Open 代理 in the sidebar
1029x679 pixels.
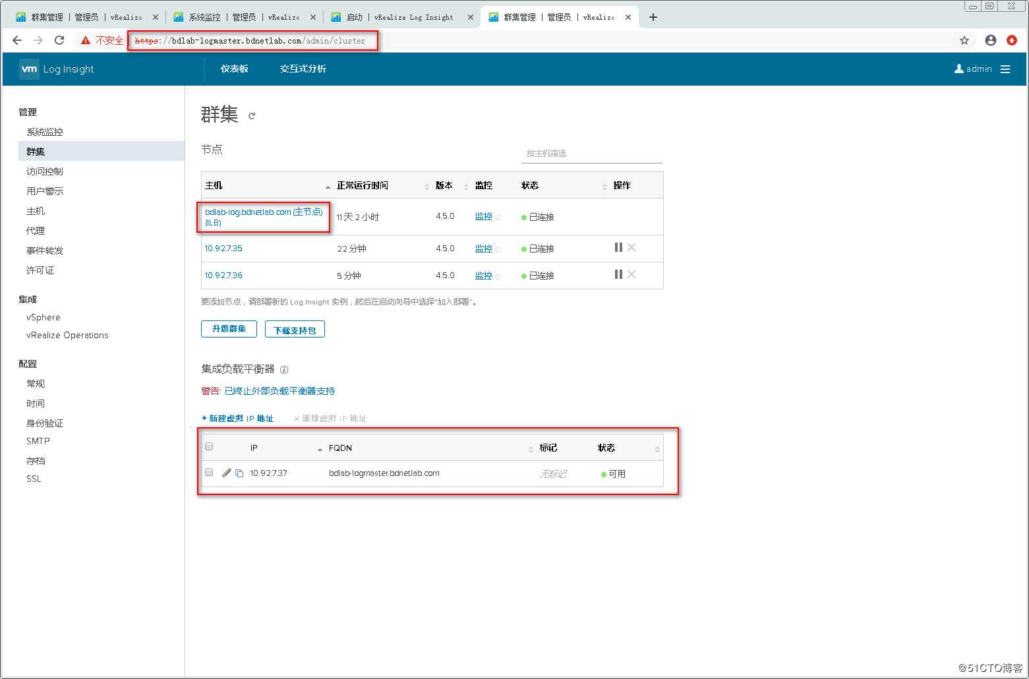pos(36,231)
